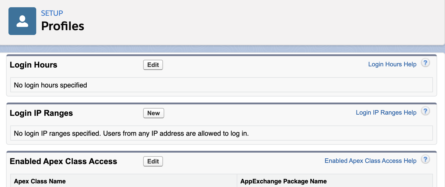This screenshot has width=445, height=187.
Task: Click the Enabled Apex Class Access heading
Action: pos(63,161)
